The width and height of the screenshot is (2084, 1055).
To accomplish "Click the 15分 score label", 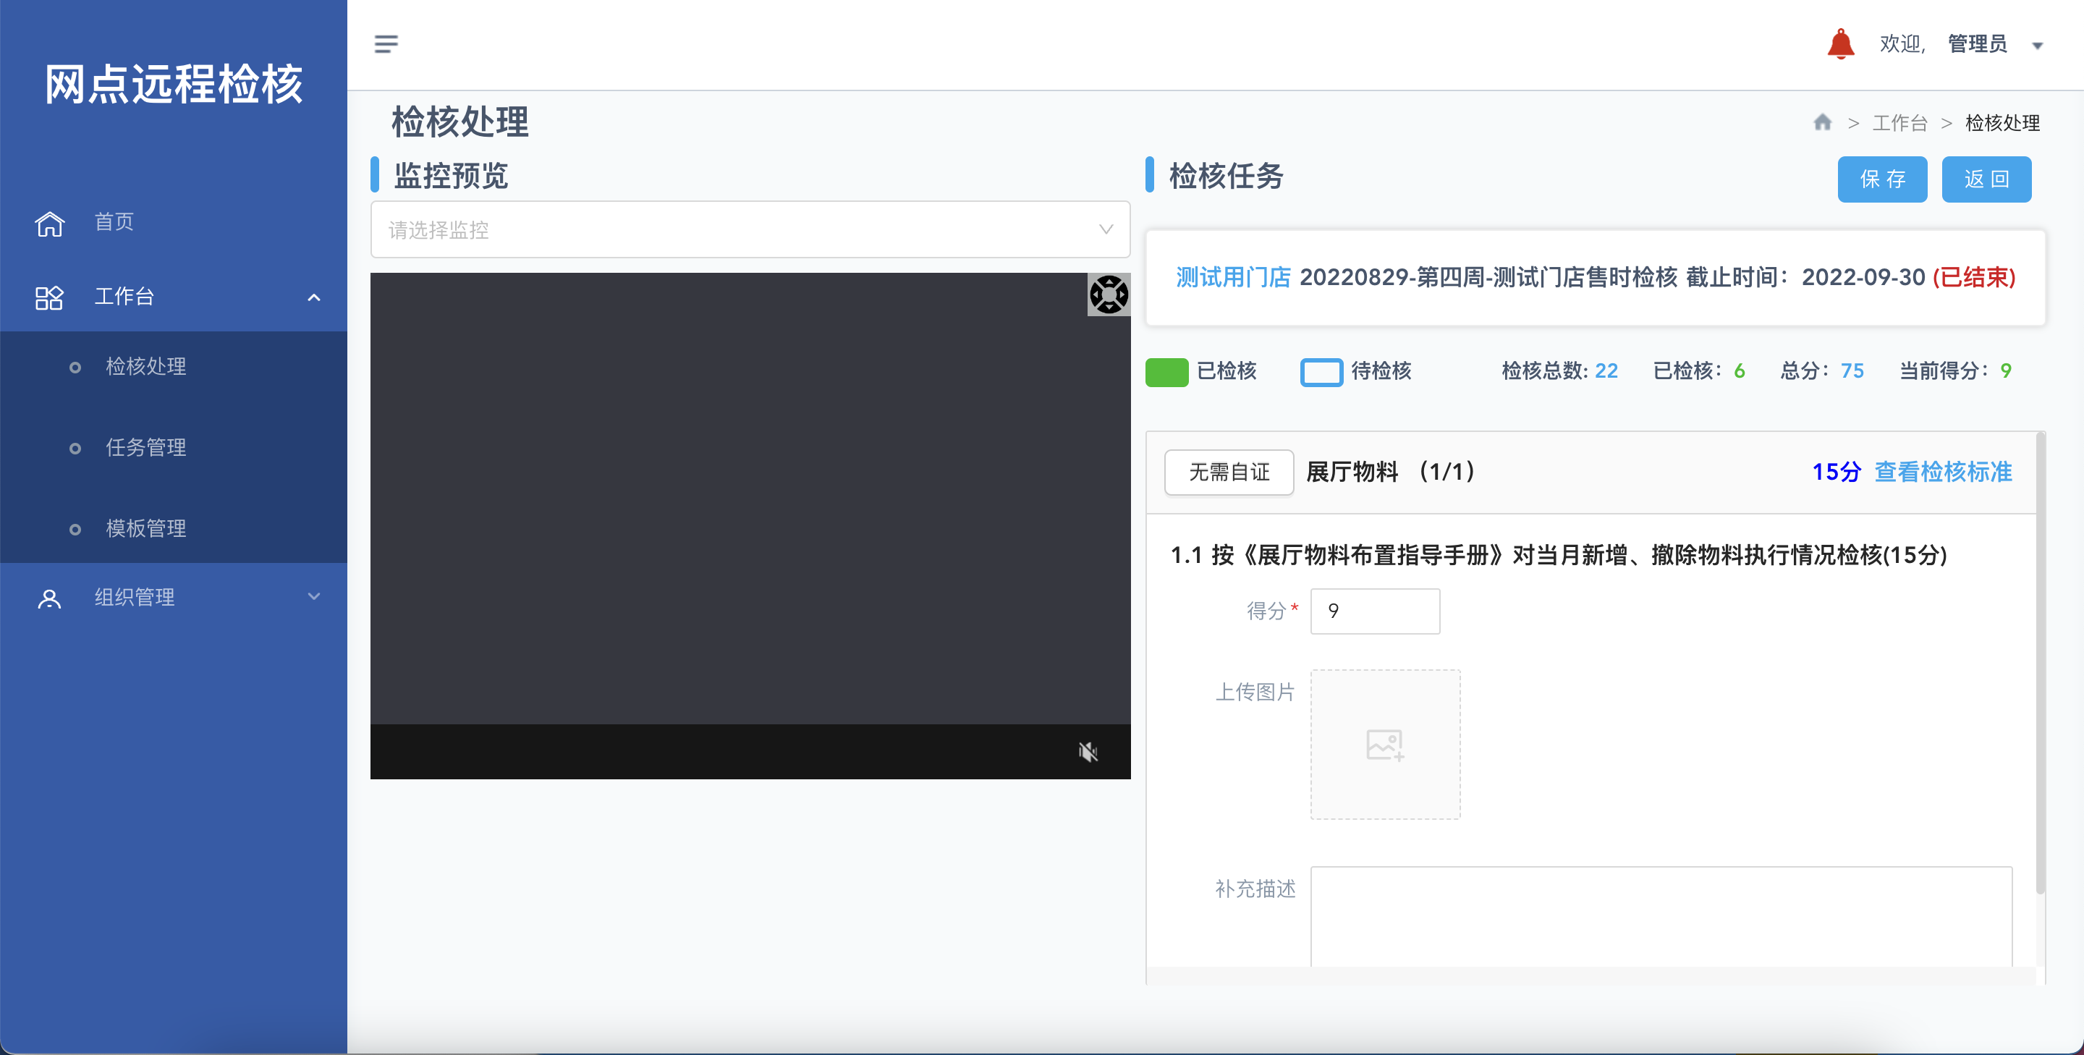I will coord(1836,472).
